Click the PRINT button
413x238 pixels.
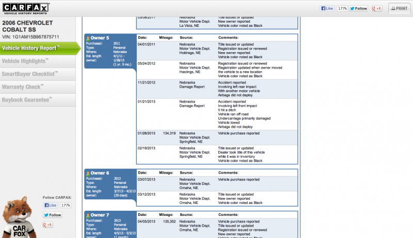tap(399, 8)
